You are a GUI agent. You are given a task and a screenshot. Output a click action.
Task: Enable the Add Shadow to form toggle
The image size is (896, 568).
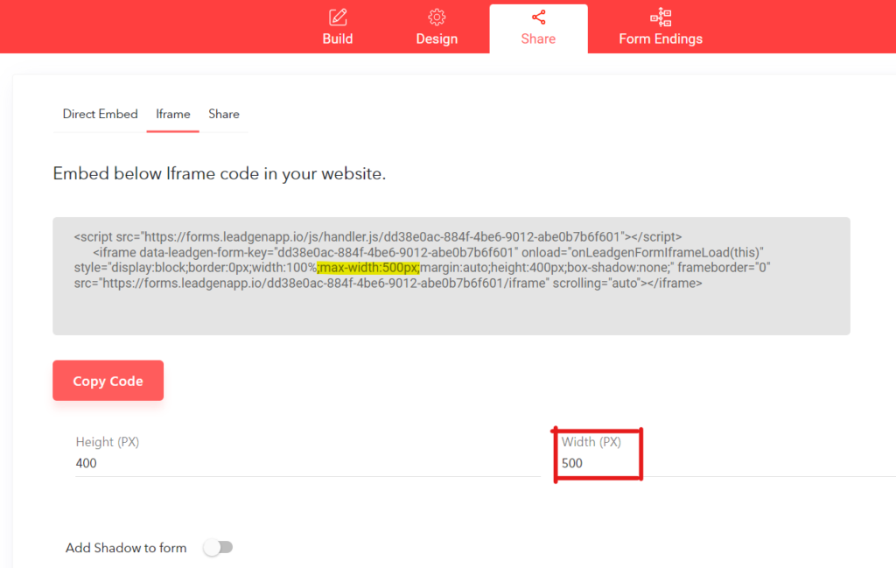pyautogui.click(x=218, y=547)
